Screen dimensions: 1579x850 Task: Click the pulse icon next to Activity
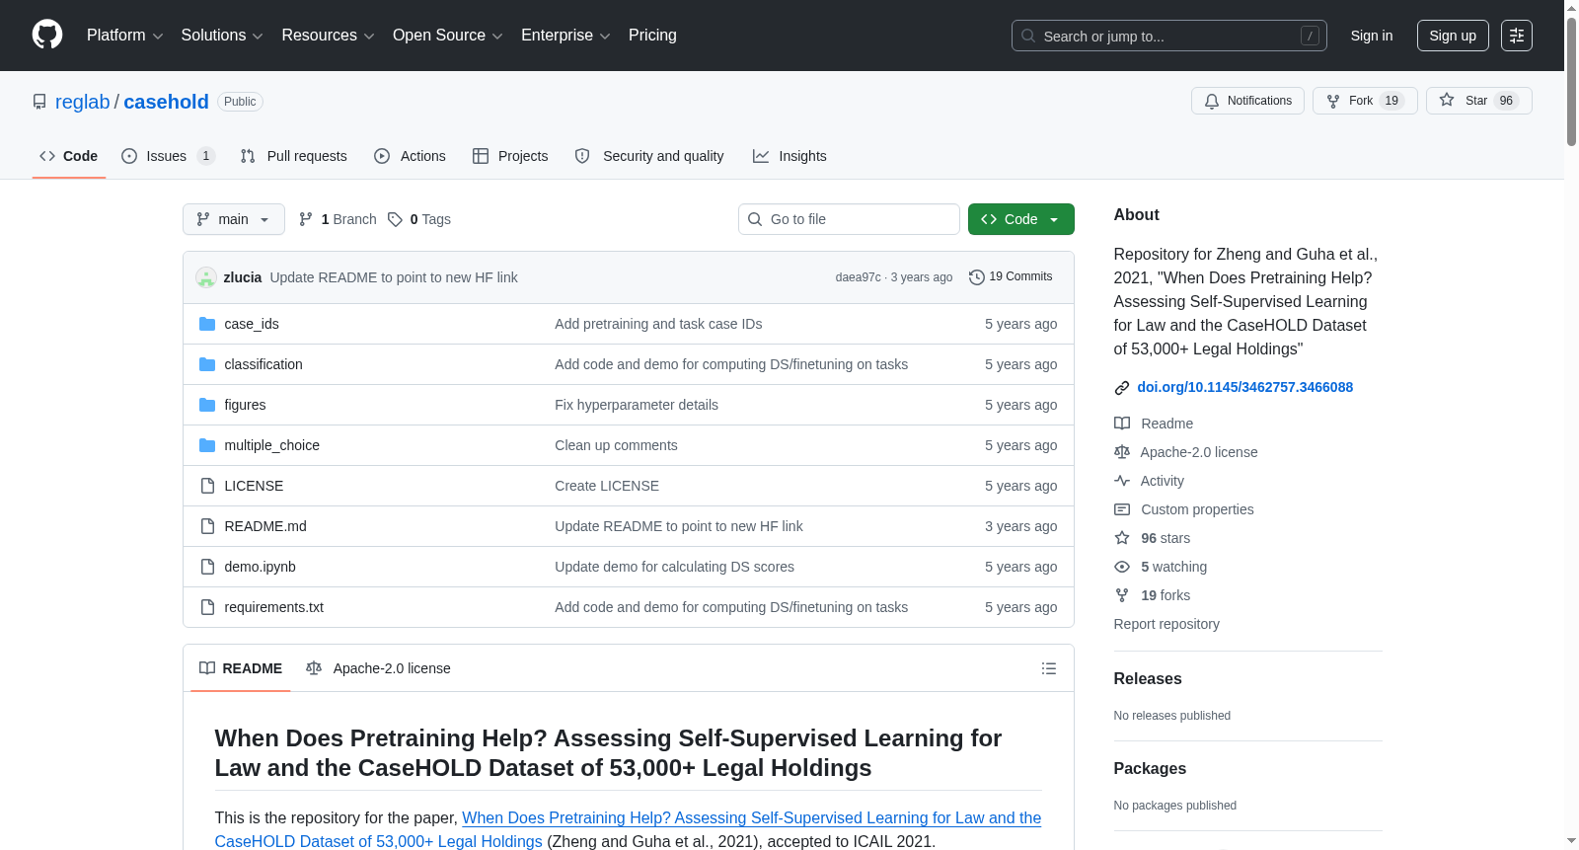[1122, 481]
